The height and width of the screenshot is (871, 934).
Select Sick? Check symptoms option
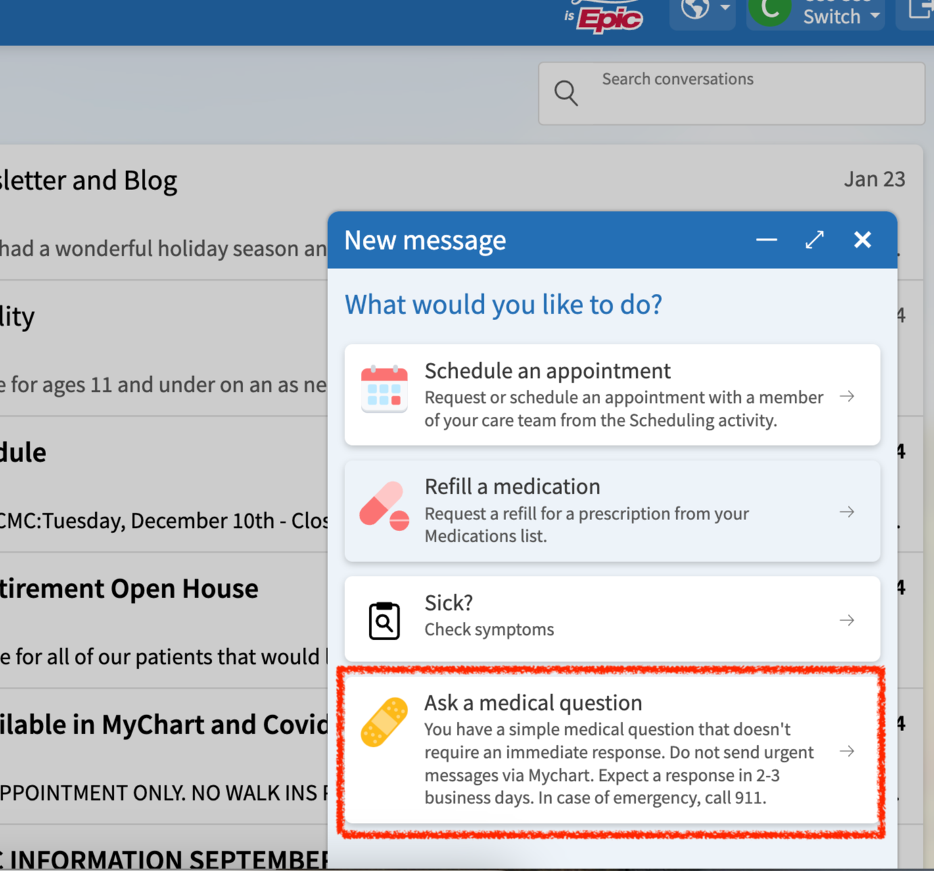[x=612, y=619]
